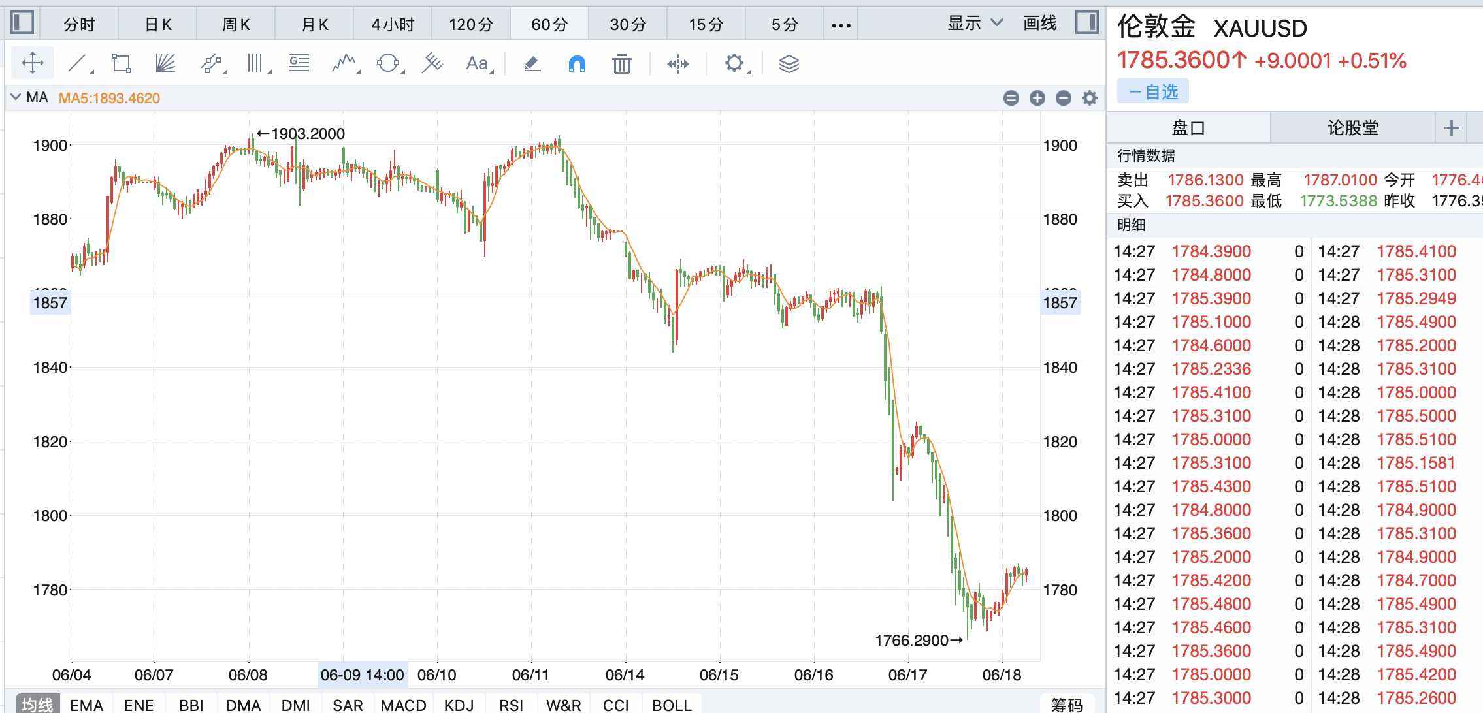
Task: Click the 画线 drawing button
Action: click(1040, 23)
